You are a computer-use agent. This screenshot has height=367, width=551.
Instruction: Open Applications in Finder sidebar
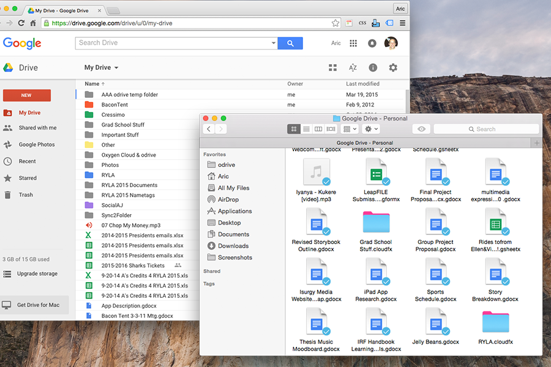point(234,211)
